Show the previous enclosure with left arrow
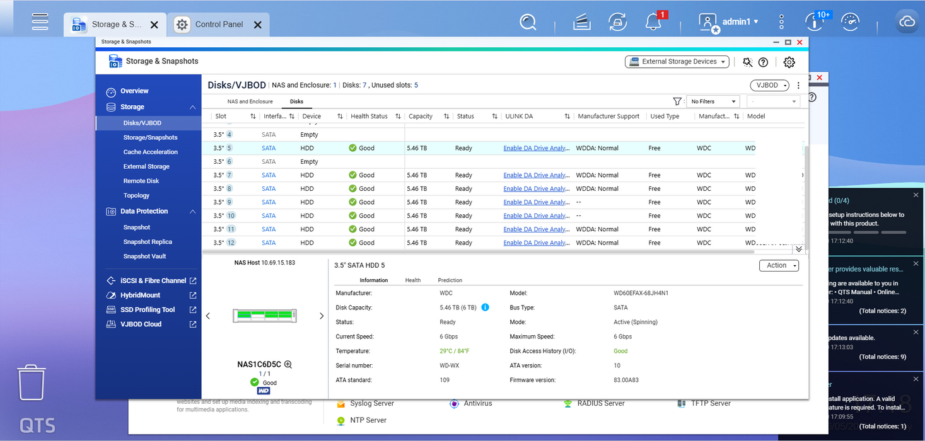 [x=208, y=316]
